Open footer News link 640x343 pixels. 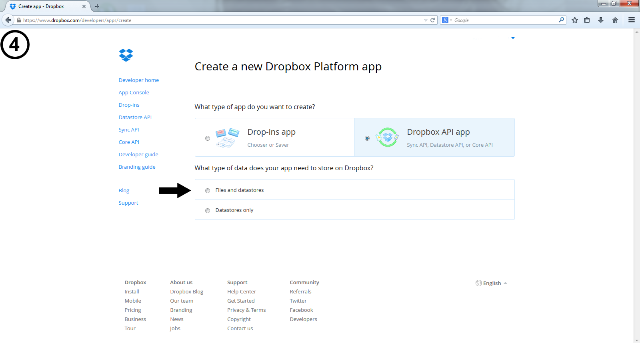pyautogui.click(x=177, y=319)
